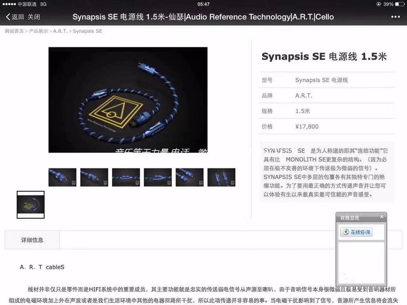Viewport: 407px width, 305px height.
Task: Select the second gallery thumbnail in the row
Action: click(94, 177)
